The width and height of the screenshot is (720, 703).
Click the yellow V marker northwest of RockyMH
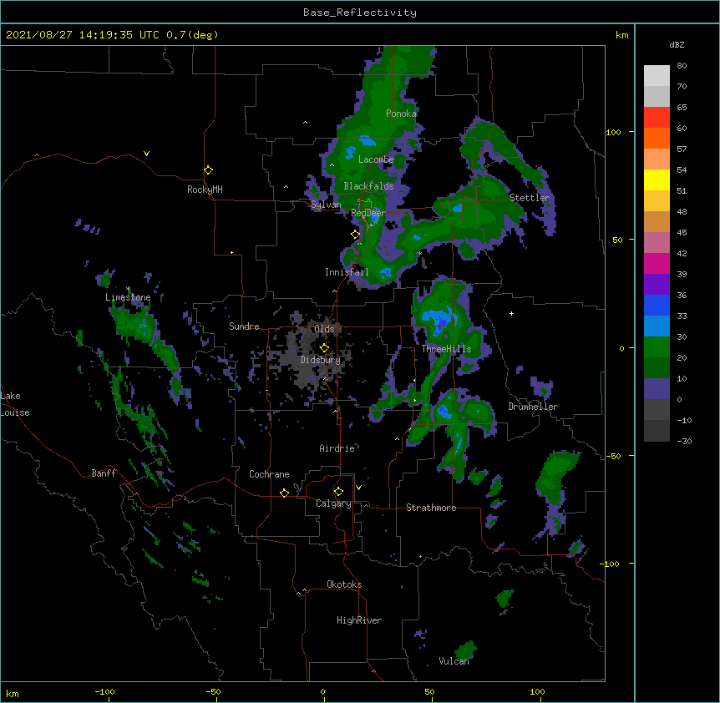click(146, 154)
